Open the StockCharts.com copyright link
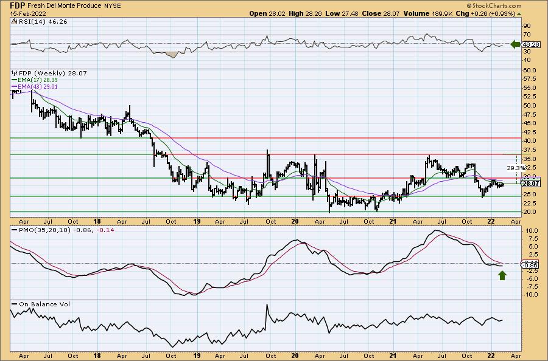 tap(494, 5)
